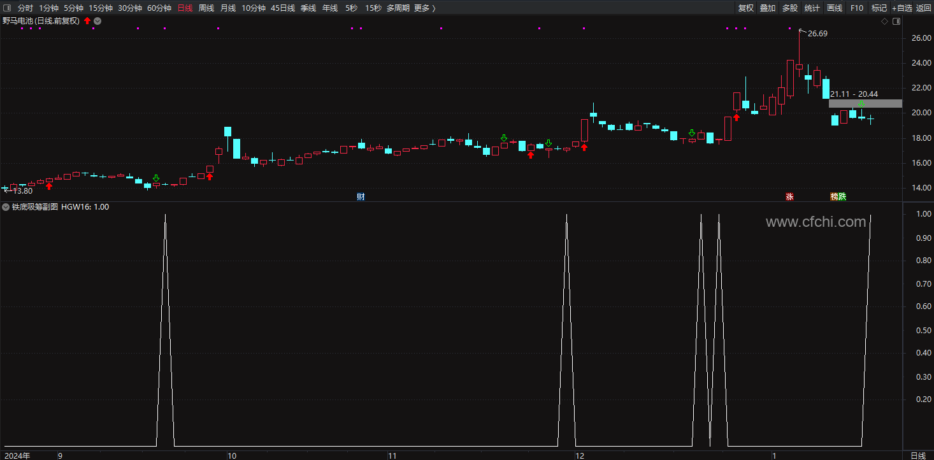Screen dimensions: 934x460
Task: Click the 财 financial marker on timeline
Action: pyautogui.click(x=361, y=197)
